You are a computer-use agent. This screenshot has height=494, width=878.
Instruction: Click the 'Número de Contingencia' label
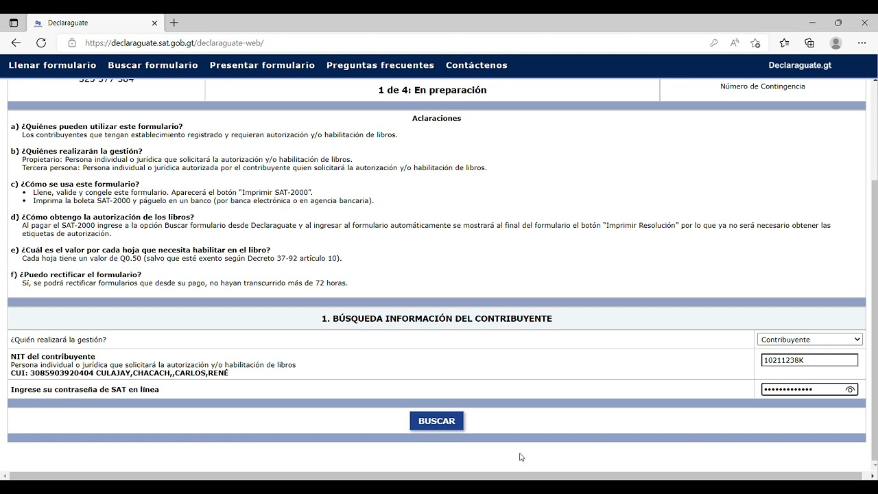tap(763, 86)
